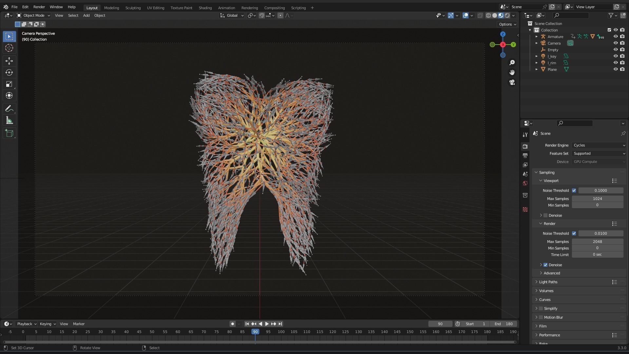Click the viewport zoom magnifier icon
Image resolution: width=629 pixels, height=354 pixels.
(x=512, y=63)
